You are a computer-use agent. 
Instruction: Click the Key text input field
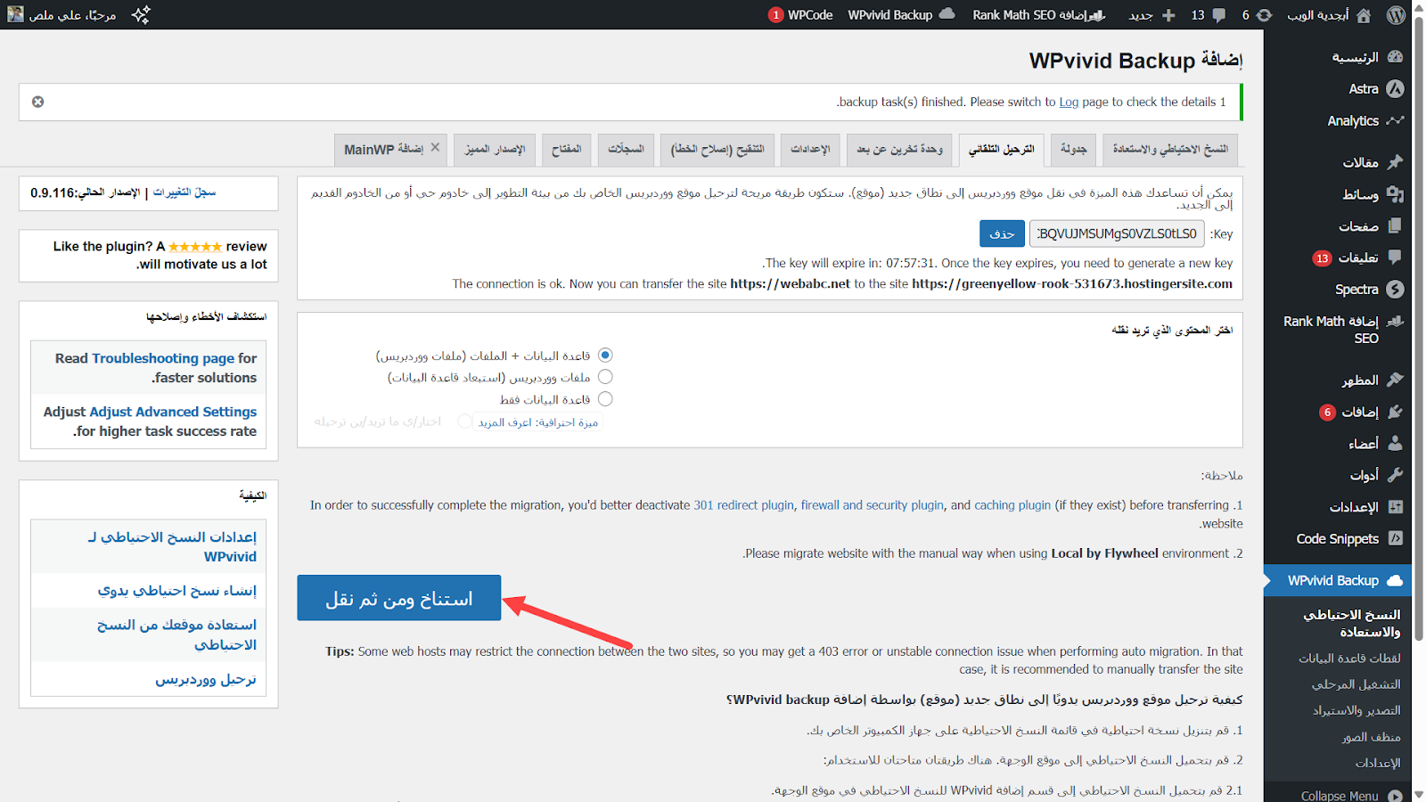coord(1117,233)
